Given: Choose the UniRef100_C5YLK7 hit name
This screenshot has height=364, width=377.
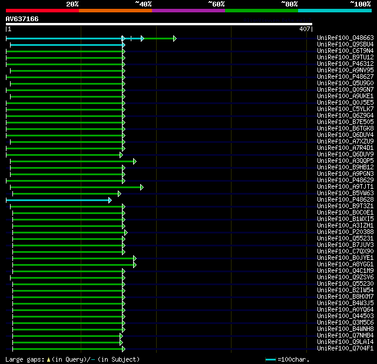Looking at the screenshot, I should pyautogui.click(x=345, y=109).
